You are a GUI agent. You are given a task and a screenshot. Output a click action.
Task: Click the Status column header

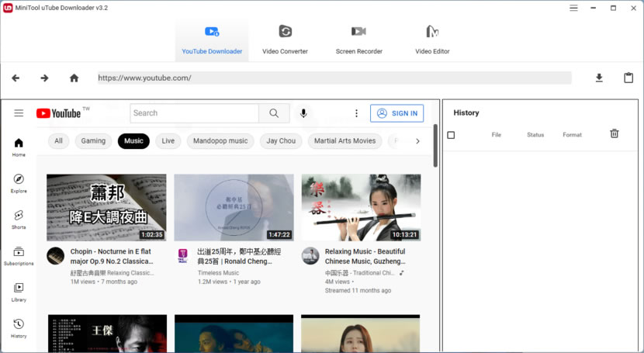click(x=535, y=135)
